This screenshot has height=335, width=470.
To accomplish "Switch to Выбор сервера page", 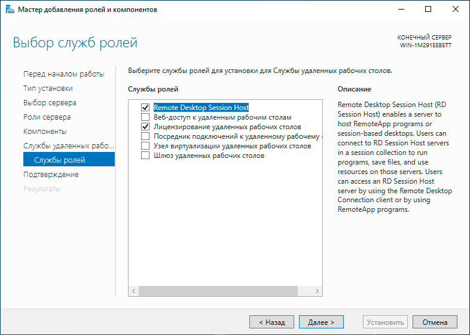I will [50, 102].
